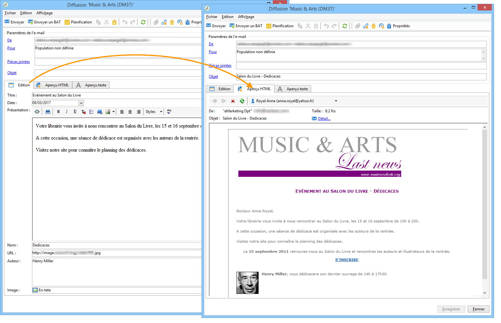Screen dimensions: 501x323
Task: Click the orange gift icon in the front window toolbar
Action: click(374, 26)
